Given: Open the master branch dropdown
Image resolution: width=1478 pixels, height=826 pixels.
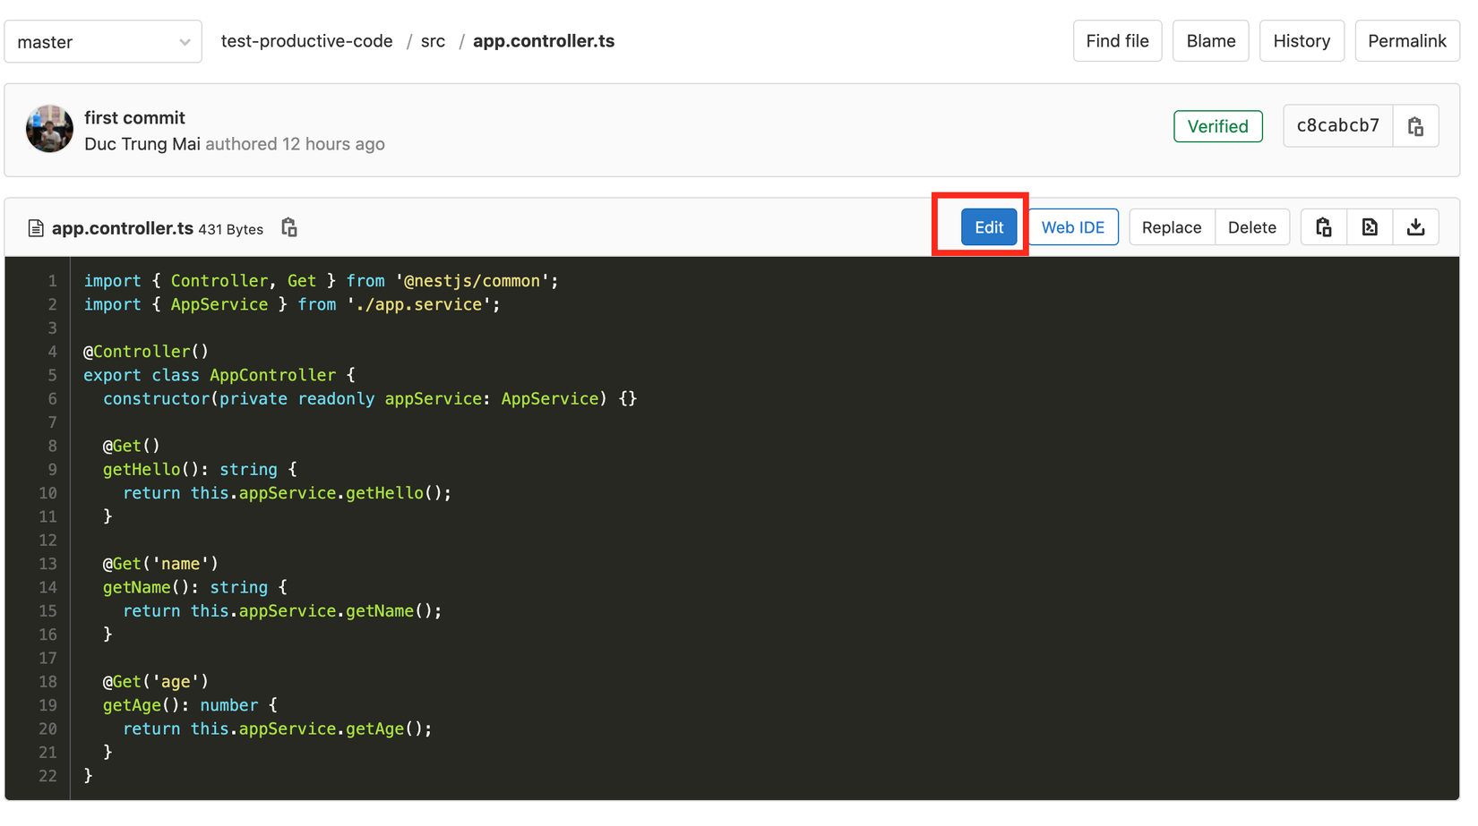Looking at the screenshot, I should (x=103, y=42).
